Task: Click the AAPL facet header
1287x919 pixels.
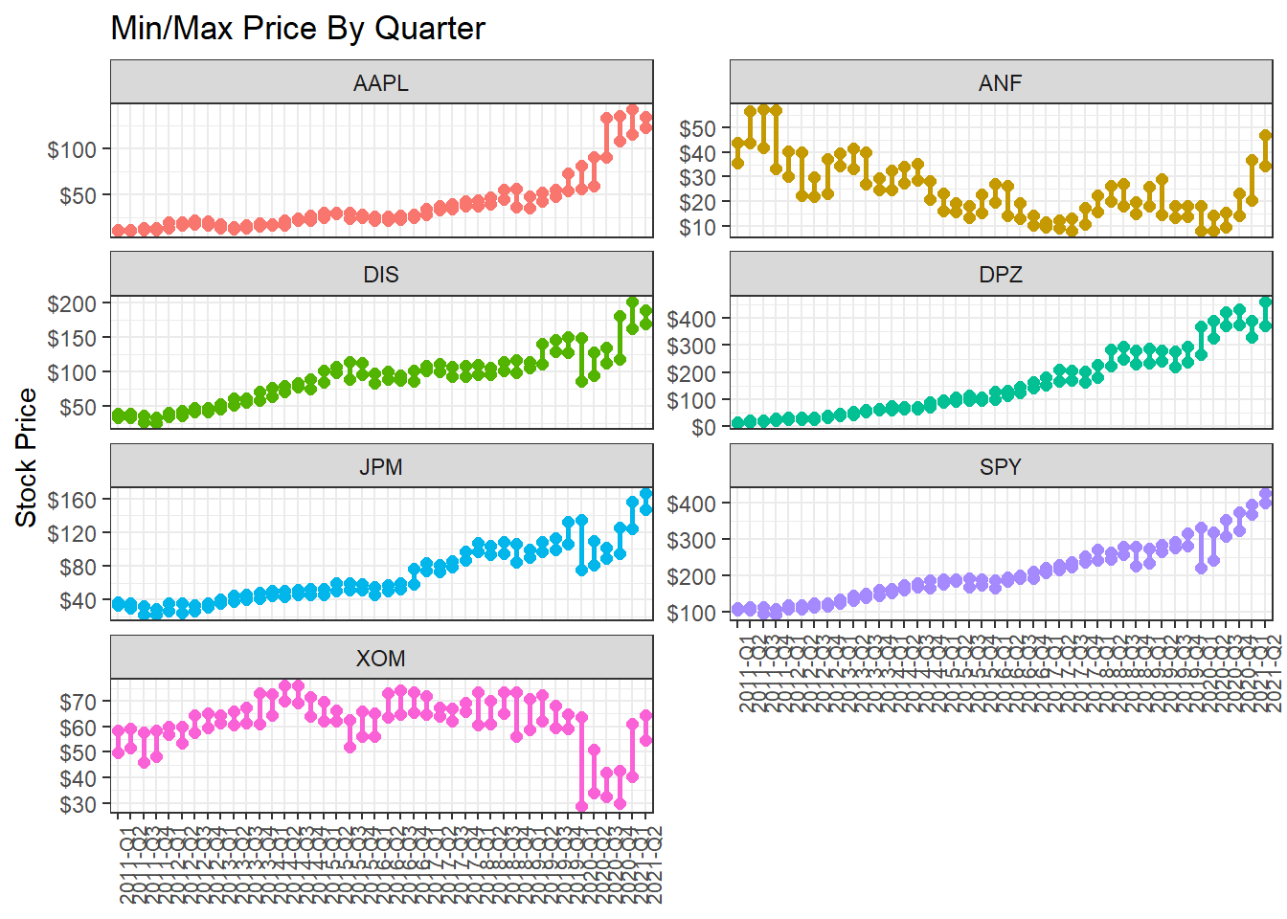Action: click(x=381, y=83)
